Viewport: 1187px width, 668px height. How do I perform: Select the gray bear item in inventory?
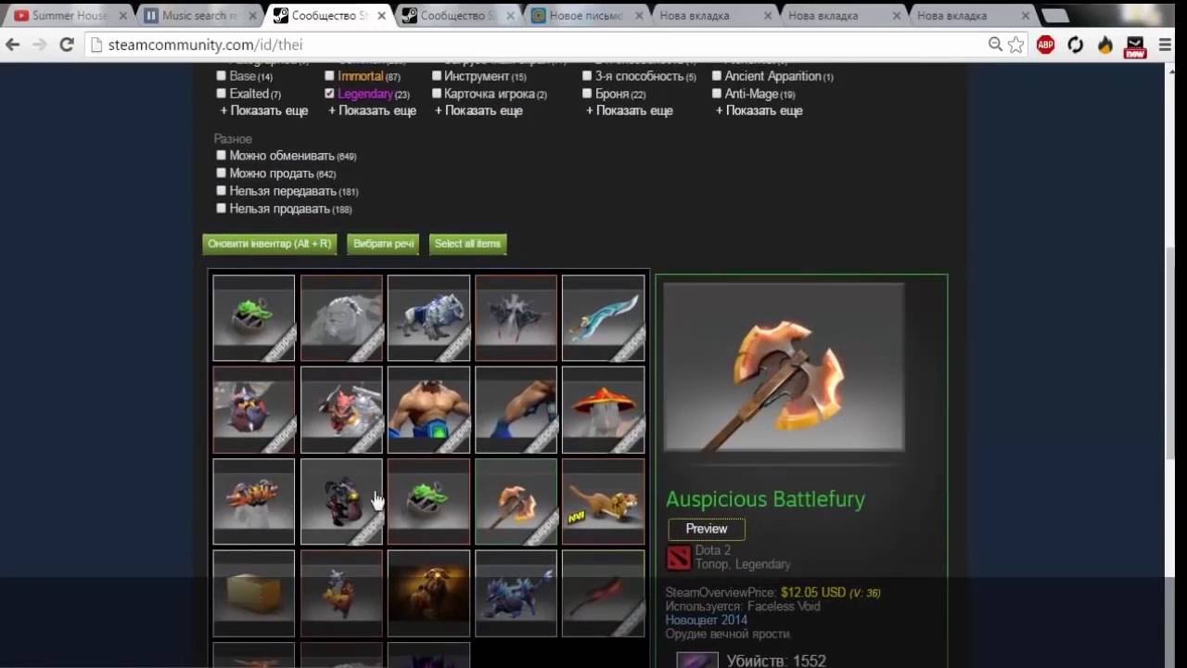(x=341, y=317)
